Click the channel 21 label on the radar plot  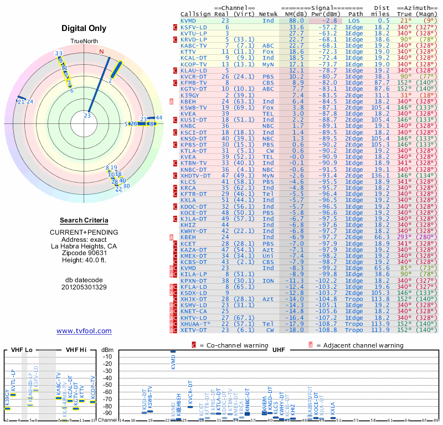[x=21, y=102]
